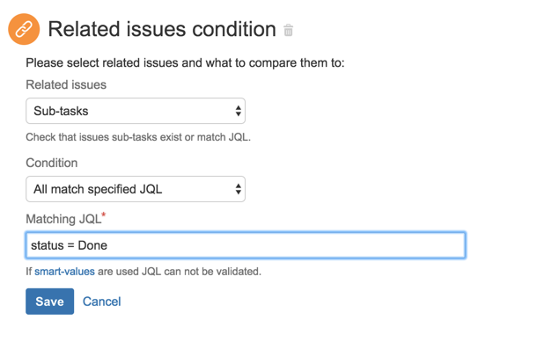This screenshot has height=342, width=559.
Task: Select the 'Sub-tasks' value text
Action: pos(61,111)
